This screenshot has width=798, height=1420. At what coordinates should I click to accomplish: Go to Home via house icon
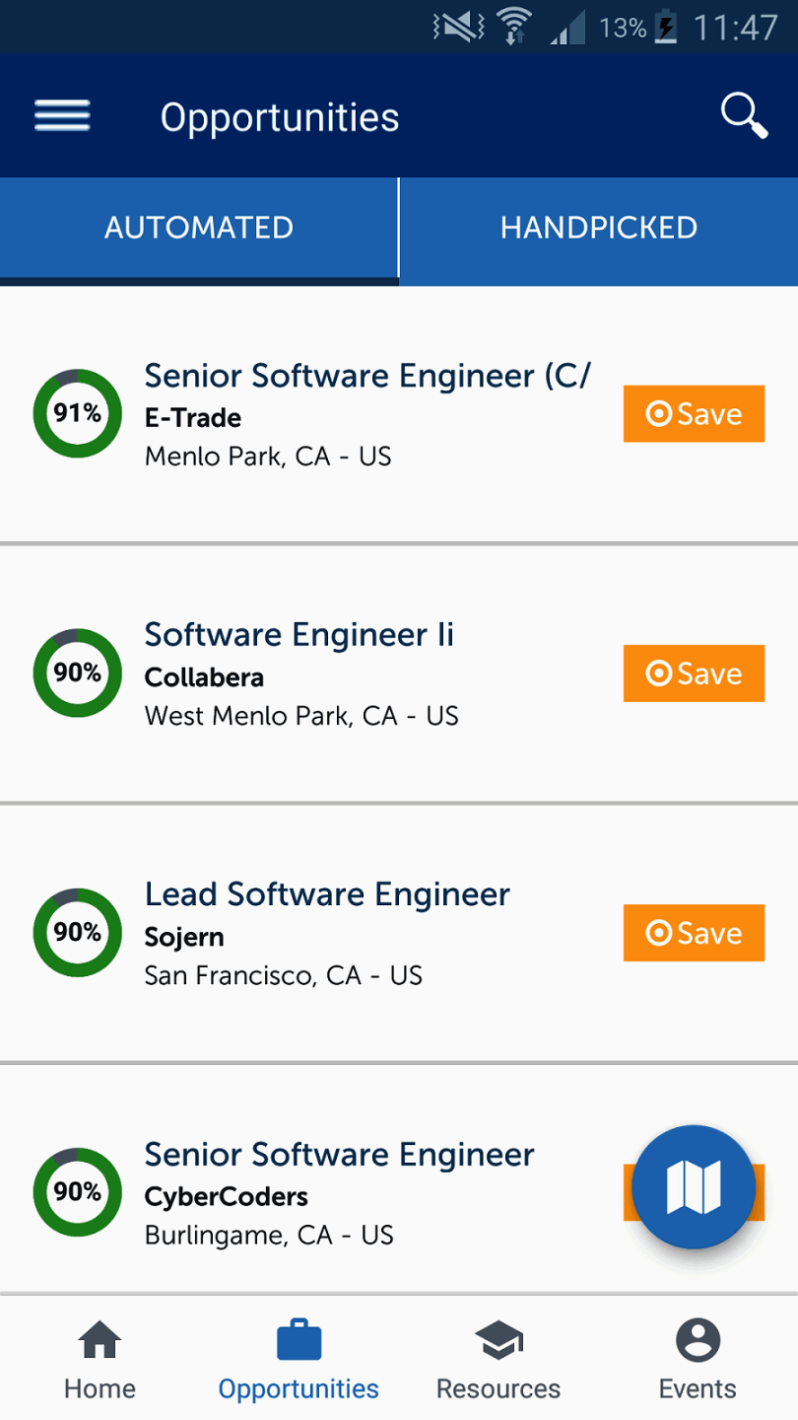(x=100, y=1341)
